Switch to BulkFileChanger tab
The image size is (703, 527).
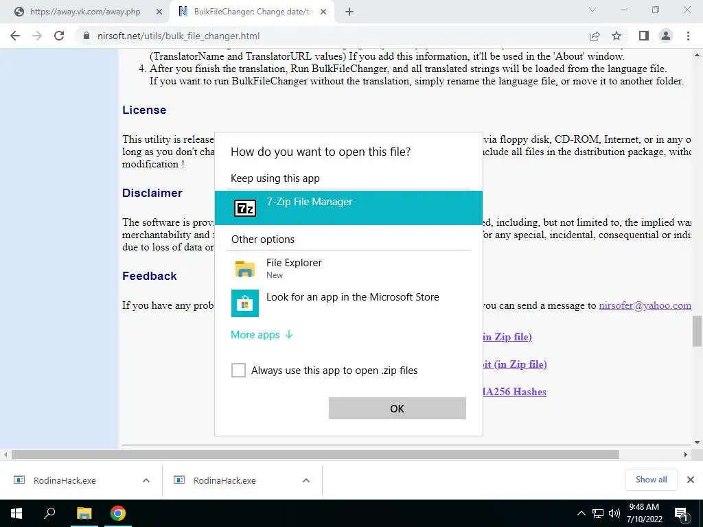[x=252, y=12]
